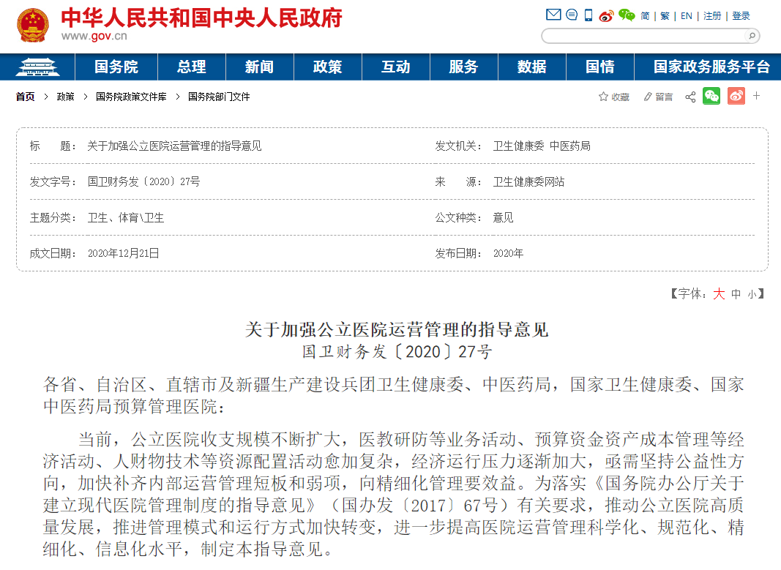Viewport: 781px width, 570px height.
Task: Share via red Weibo button
Action: (x=736, y=96)
